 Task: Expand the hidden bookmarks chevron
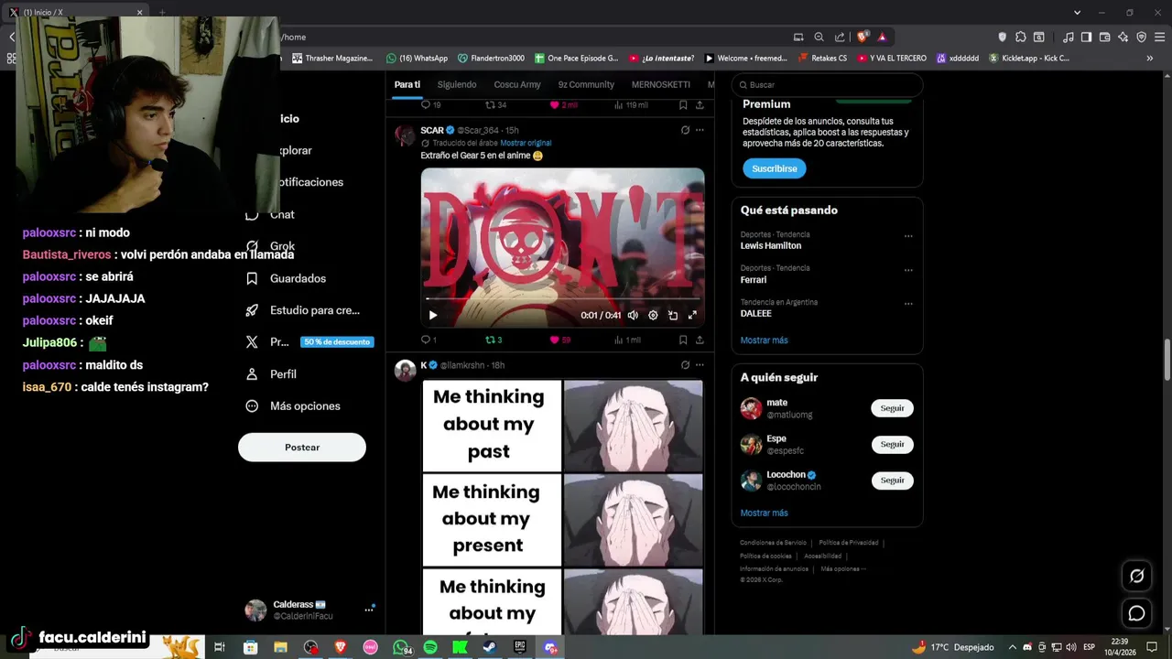1150,58
